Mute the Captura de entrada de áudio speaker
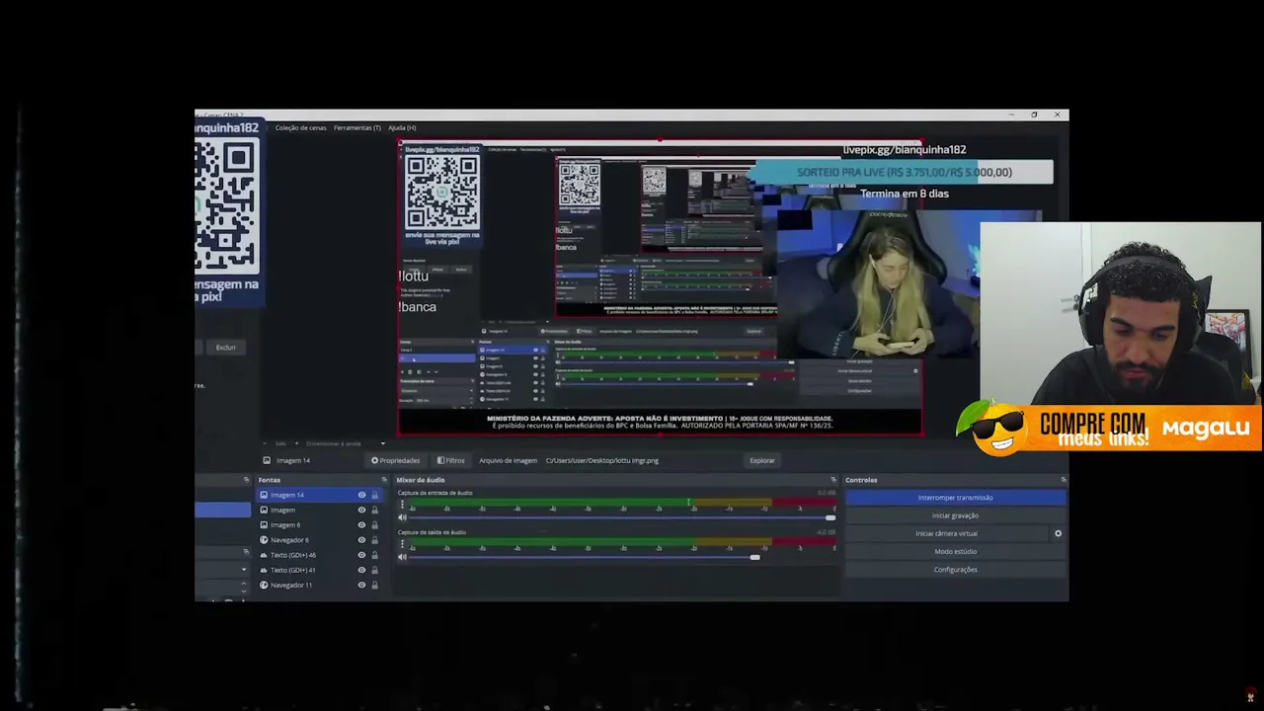Image resolution: width=1264 pixels, height=711 pixels. tap(402, 517)
